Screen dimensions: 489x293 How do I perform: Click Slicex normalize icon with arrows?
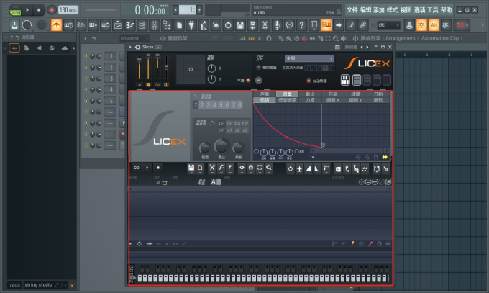pyautogui.click(x=299, y=169)
